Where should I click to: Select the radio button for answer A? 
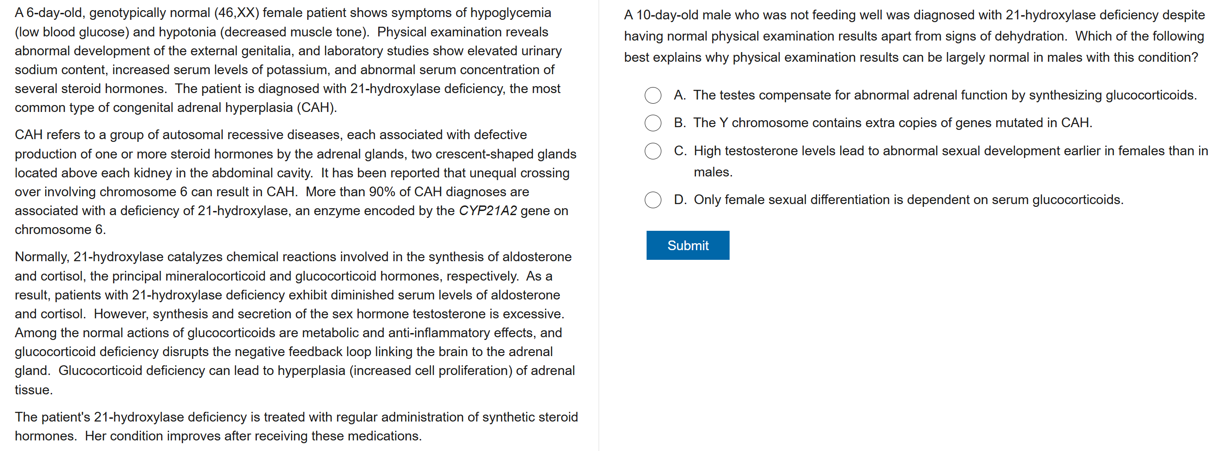click(653, 95)
